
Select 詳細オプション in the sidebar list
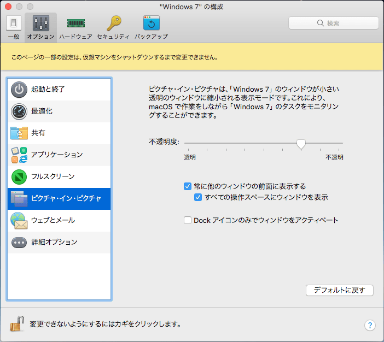click(59, 243)
